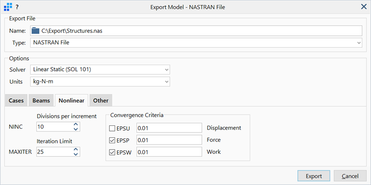Viewport: 371px width, 185px height.
Task: Click the Cancel button
Action: (x=350, y=176)
